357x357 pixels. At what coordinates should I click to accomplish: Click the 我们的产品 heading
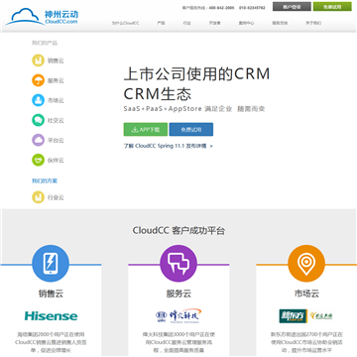[x=45, y=43]
